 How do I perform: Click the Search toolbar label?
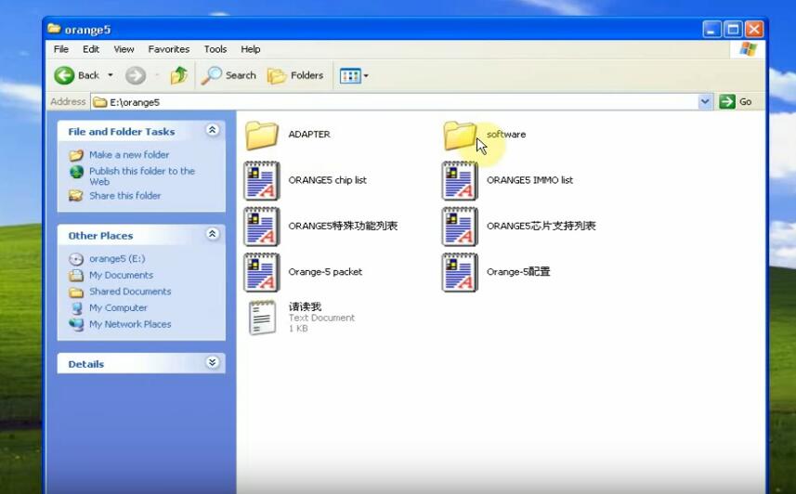241,75
